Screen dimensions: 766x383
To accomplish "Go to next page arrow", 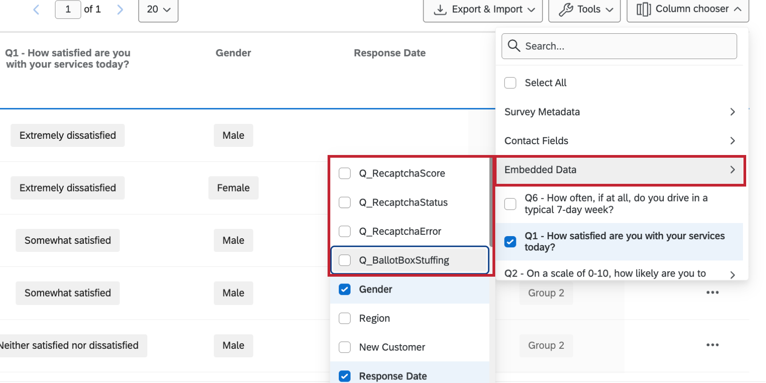I will (x=120, y=9).
